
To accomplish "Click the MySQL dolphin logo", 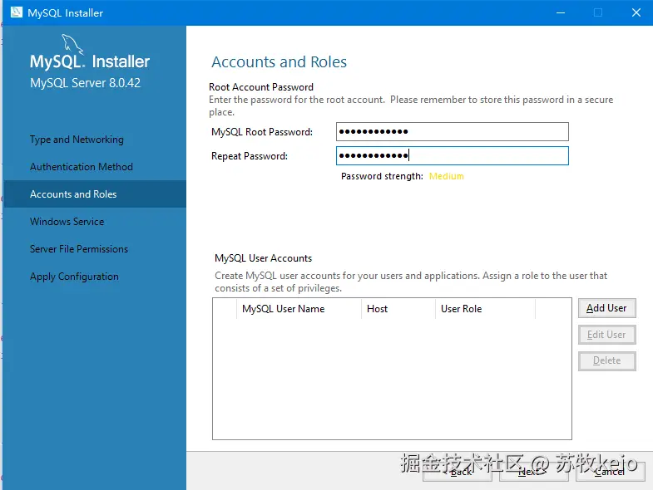I will tap(72, 45).
